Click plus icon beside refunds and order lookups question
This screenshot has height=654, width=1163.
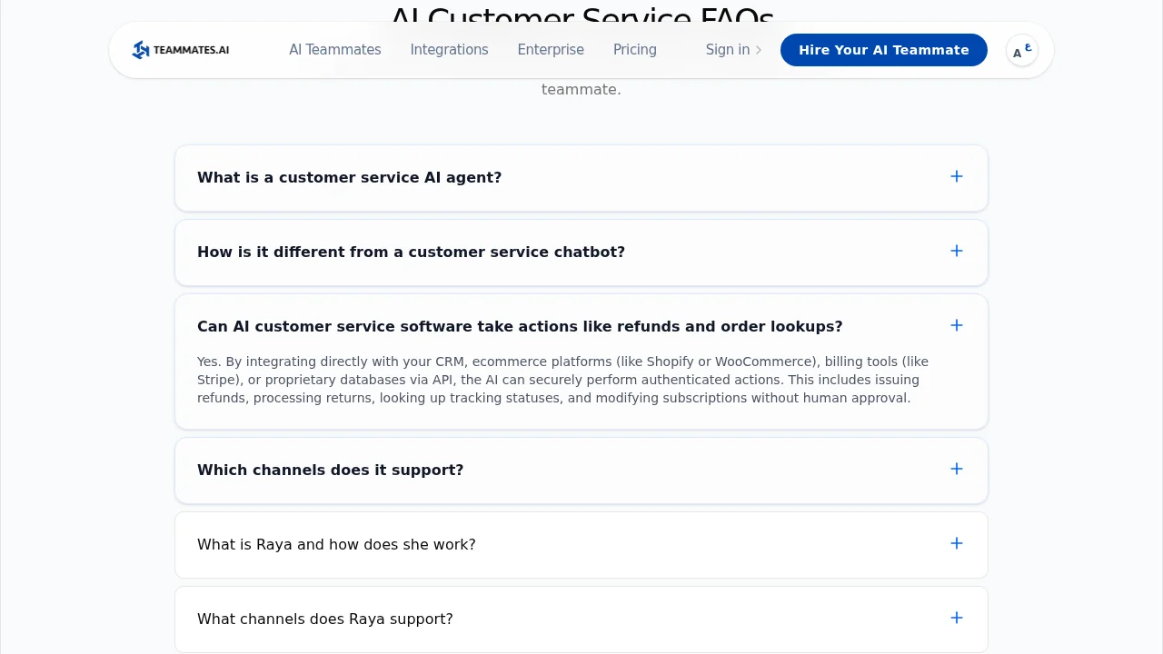coord(957,326)
